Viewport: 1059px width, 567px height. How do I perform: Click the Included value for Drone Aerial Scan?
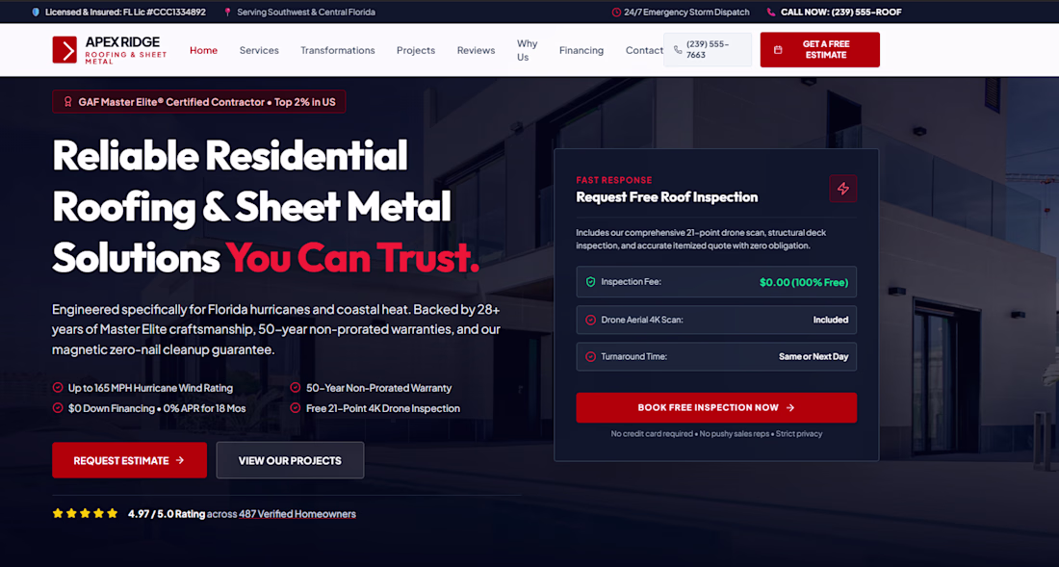(x=831, y=320)
